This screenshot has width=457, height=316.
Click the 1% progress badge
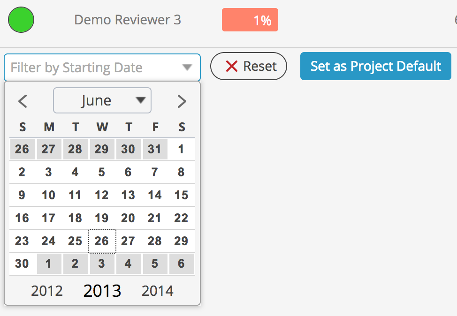tap(250, 20)
